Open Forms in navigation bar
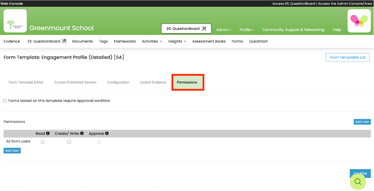This screenshot has width=374, height=191. [237, 41]
